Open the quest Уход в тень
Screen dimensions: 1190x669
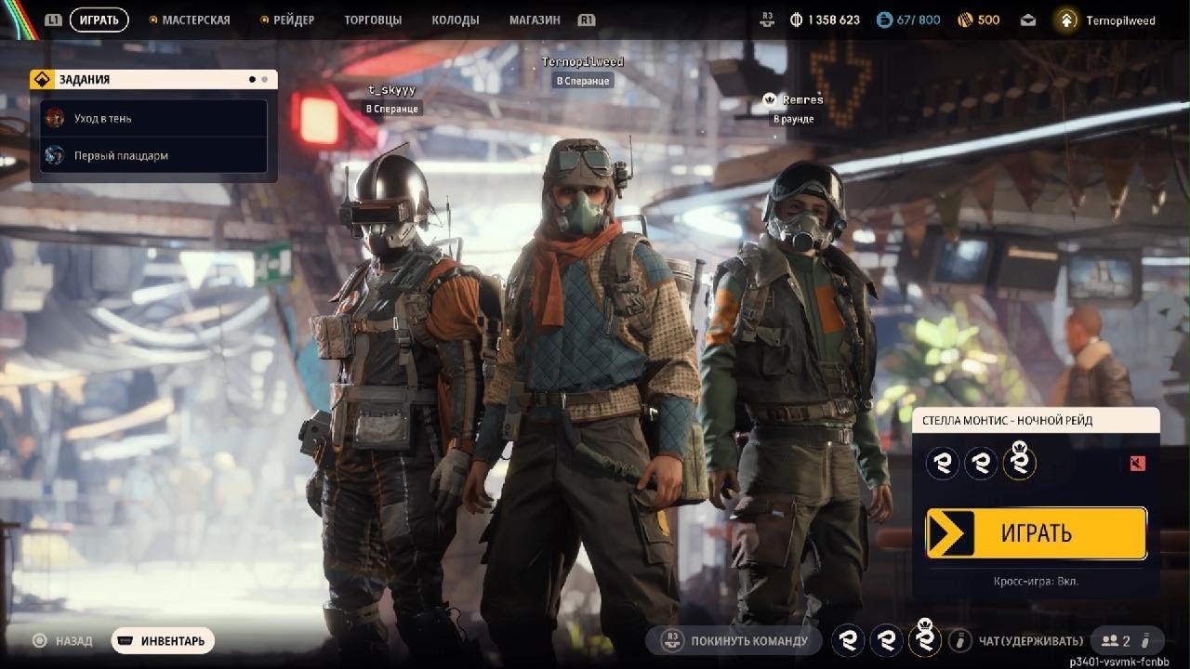[x=153, y=118]
